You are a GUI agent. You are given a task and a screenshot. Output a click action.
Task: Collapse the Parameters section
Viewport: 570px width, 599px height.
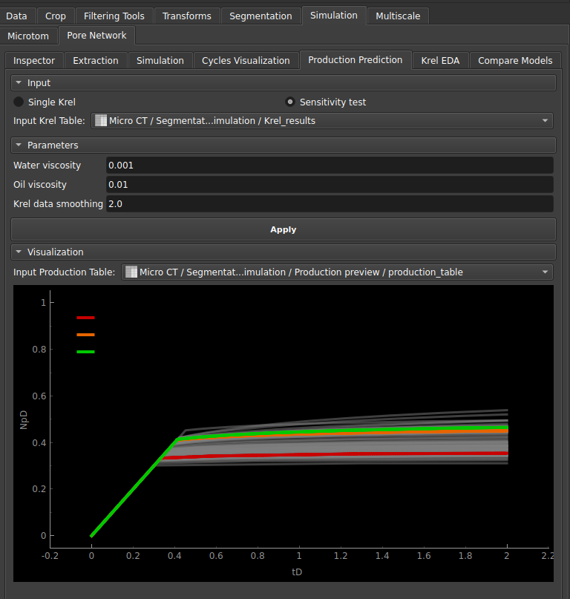[19, 145]
